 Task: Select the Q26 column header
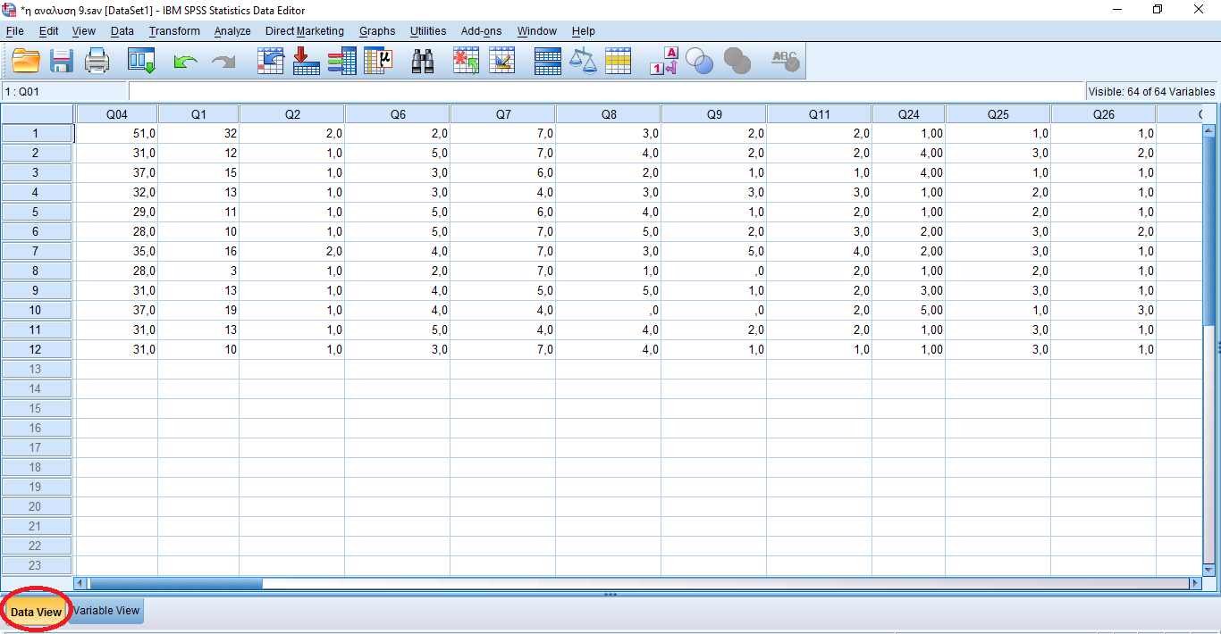point(1104,114)
